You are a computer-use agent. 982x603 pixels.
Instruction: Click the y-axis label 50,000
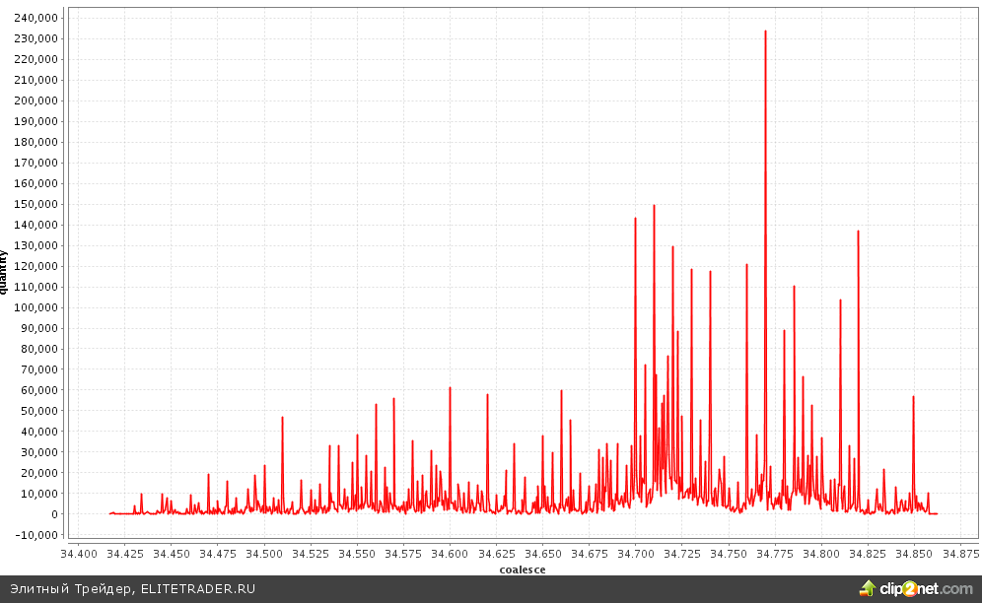coord(38,411)
